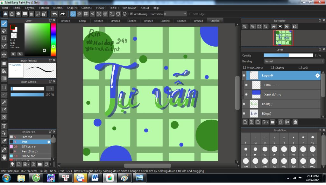Select the Hand tool
326x185 pixels.
tap(4, 157)
